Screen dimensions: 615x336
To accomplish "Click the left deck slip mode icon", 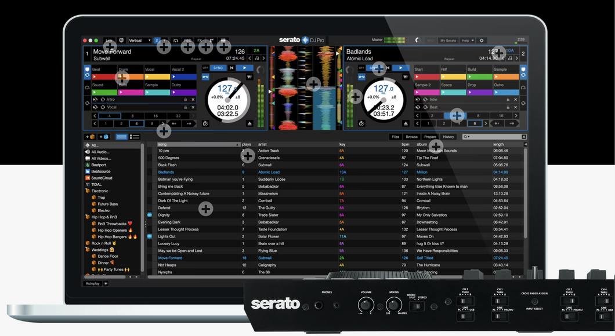I will (205, 123).
